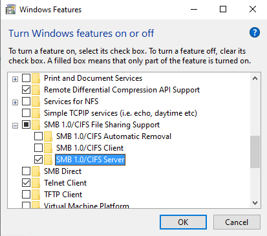This screenshot has width=267, height=236.
Task: Minimize the Windows Features window
Action: pyautogui.click(x=194, y=10)
